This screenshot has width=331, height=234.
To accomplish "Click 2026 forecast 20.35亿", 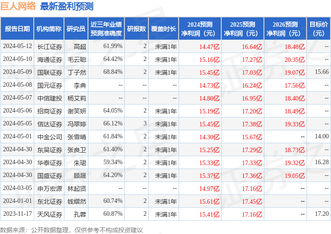I will coord(295,60).
